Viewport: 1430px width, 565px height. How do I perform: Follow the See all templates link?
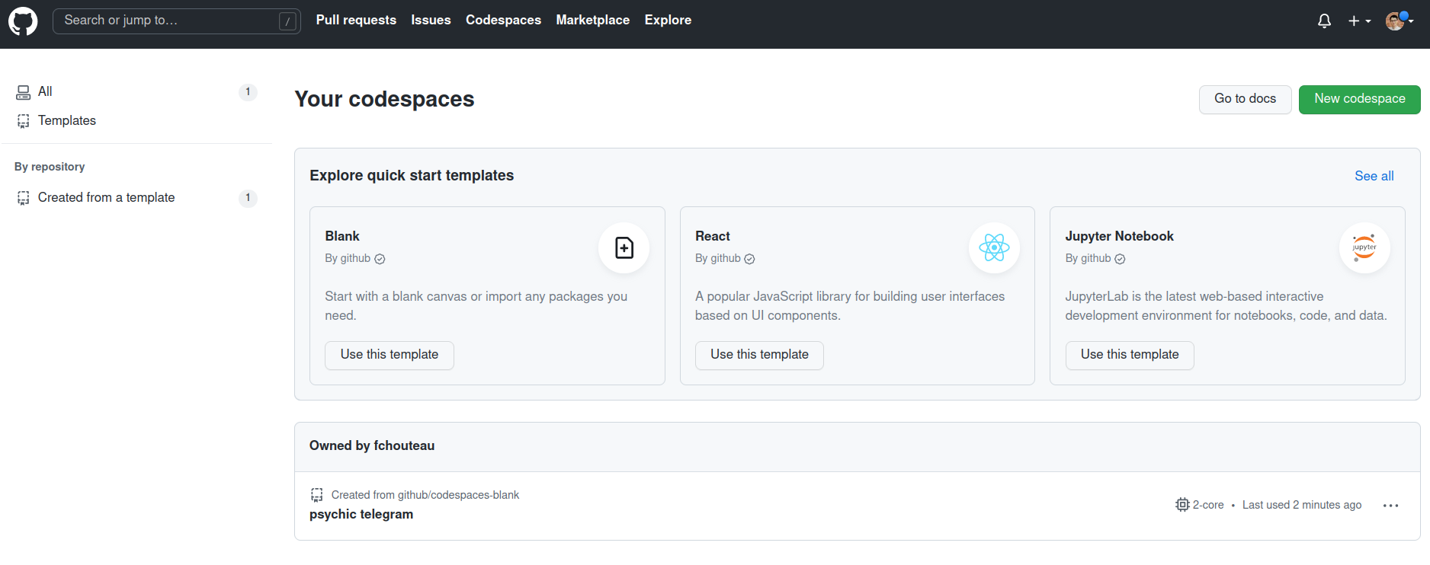pyautogui.click(x=1374, y=176)
